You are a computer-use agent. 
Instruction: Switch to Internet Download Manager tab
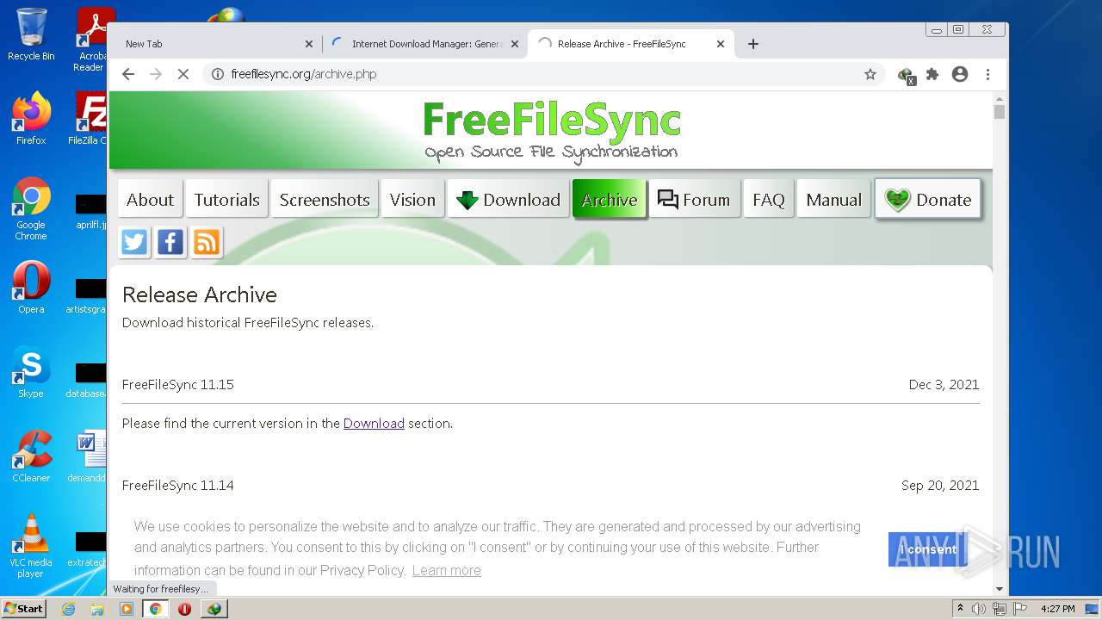pyautogui.click(x=425, y=44)
